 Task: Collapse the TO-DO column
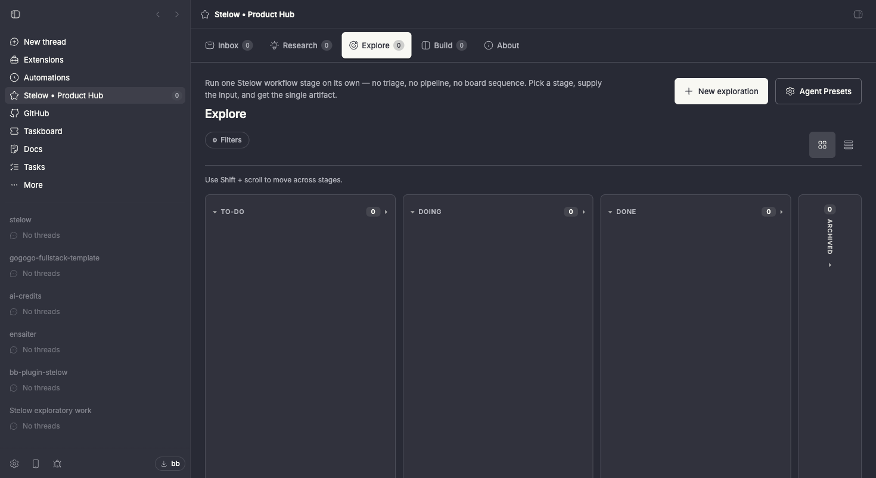(x=215, y=212)
